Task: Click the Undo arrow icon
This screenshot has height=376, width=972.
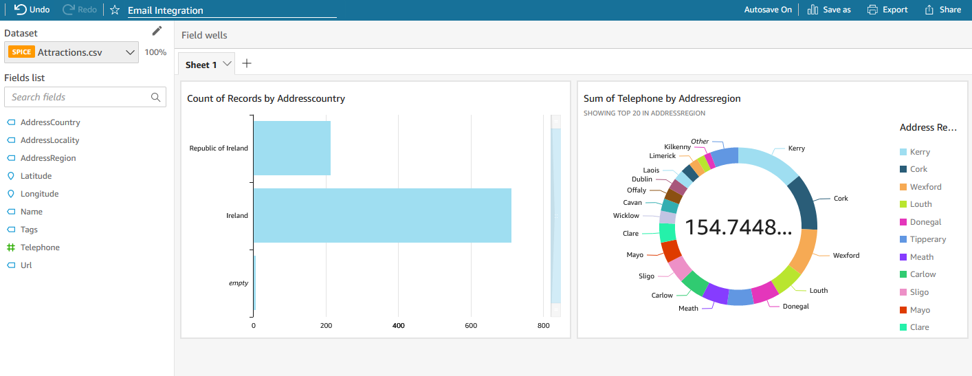Action: pos(20,10)
